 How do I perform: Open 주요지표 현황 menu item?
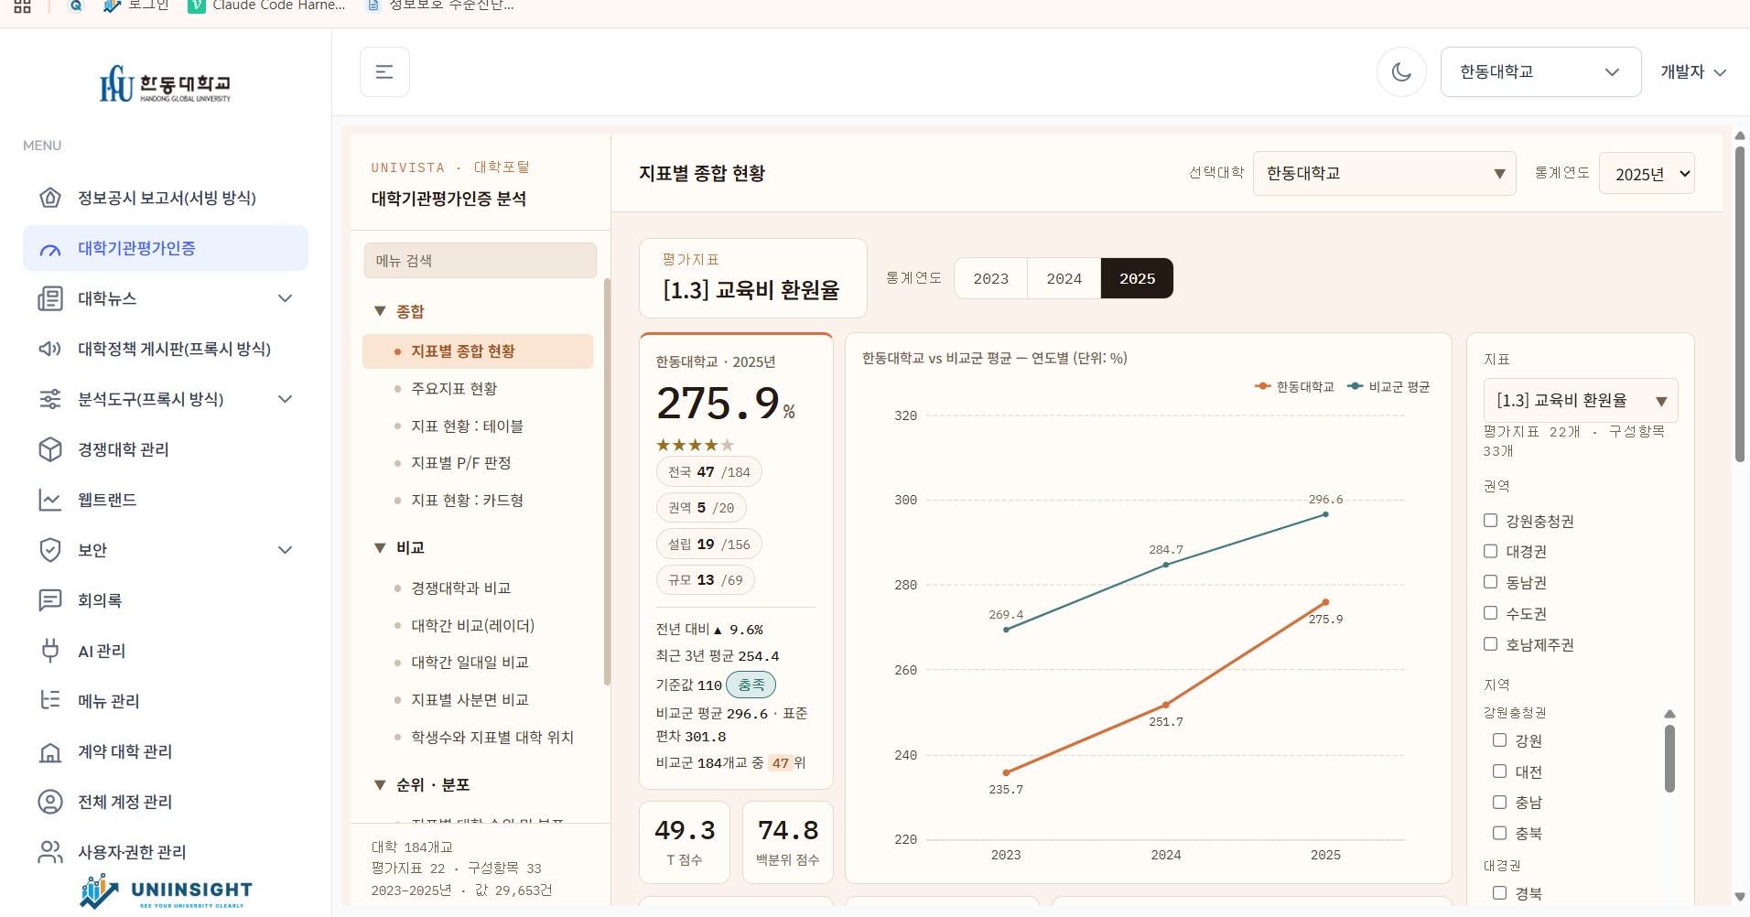[x=454, y=389]
